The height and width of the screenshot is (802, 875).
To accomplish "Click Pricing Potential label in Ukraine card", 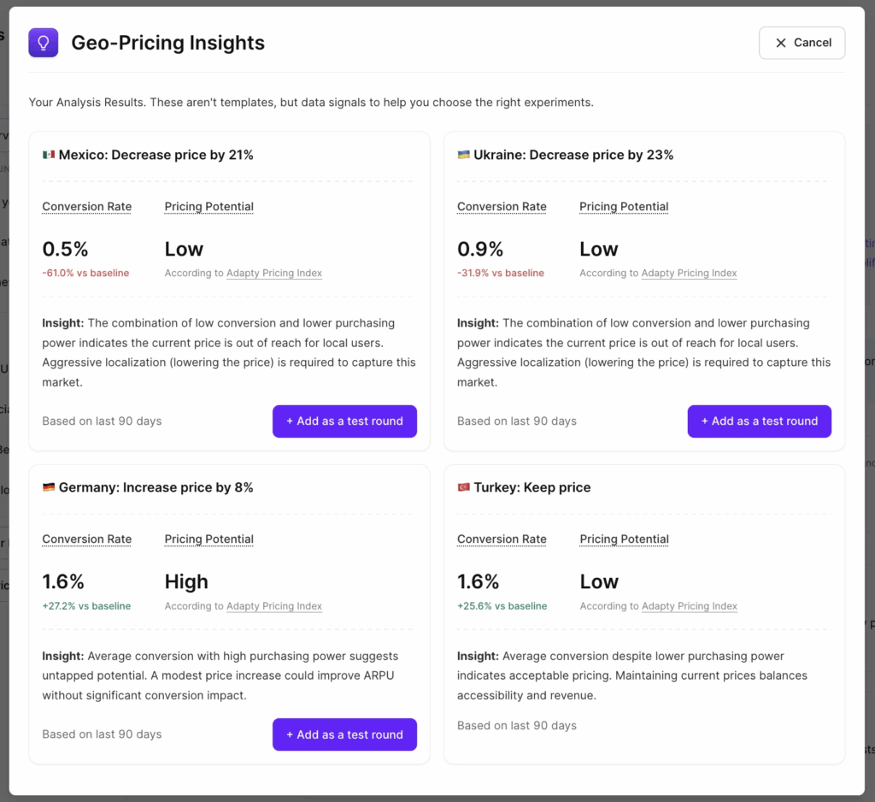I will (624, 206).
